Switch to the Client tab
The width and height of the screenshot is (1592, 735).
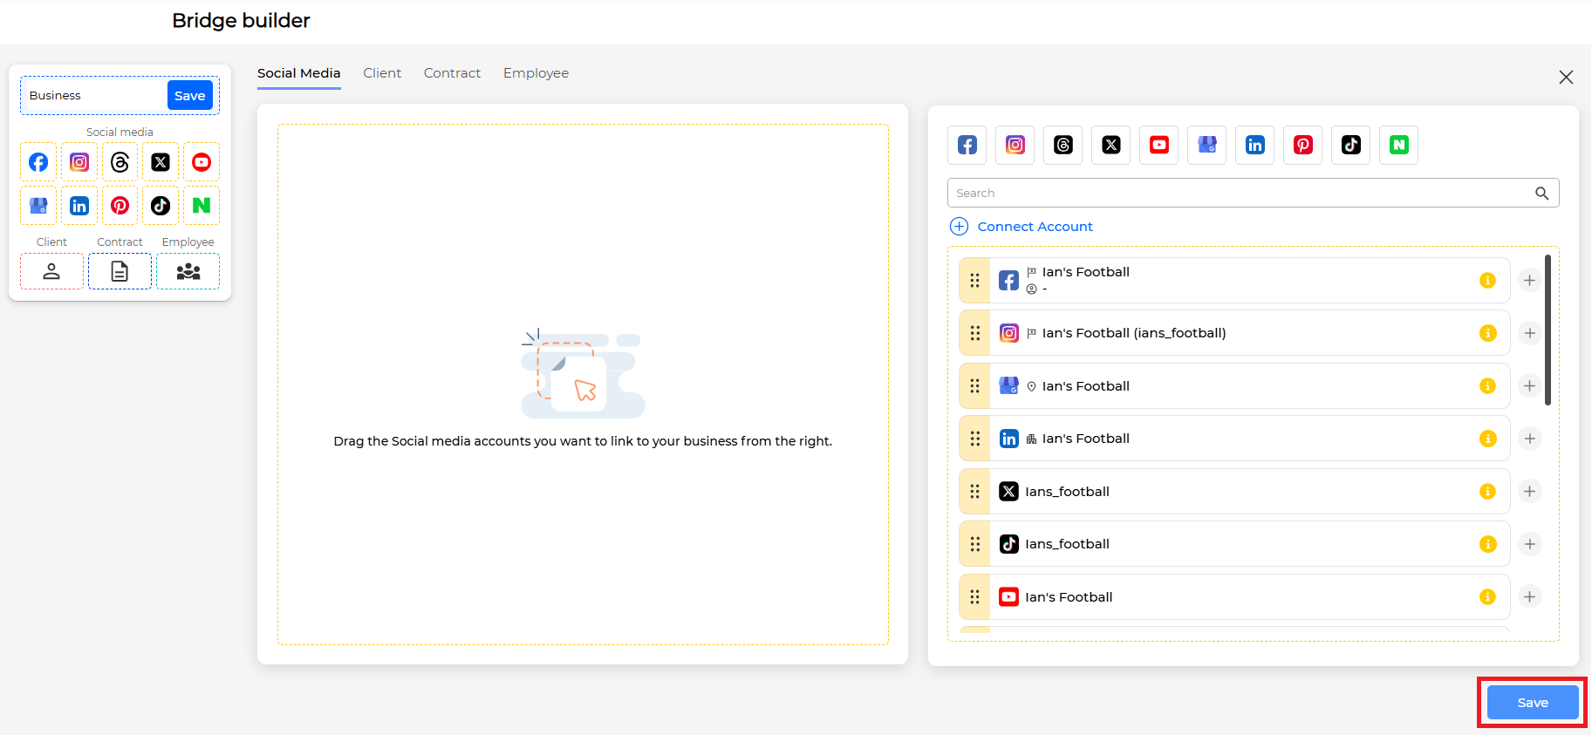382,73
